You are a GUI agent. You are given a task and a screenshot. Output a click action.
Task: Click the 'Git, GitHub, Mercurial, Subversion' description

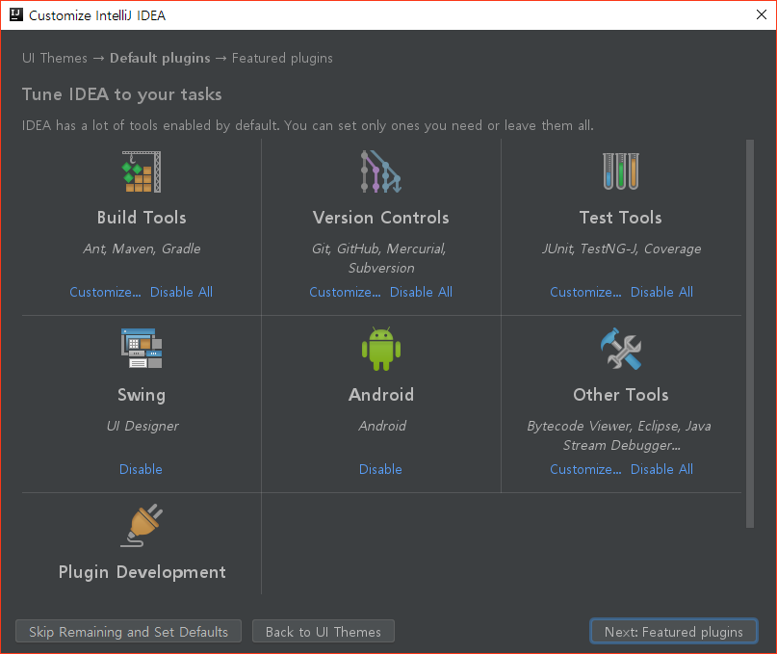point(380,258)
